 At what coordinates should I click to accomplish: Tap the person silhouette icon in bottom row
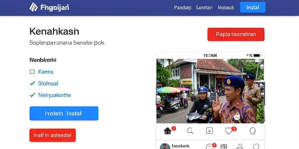click(x=239, y=147)
